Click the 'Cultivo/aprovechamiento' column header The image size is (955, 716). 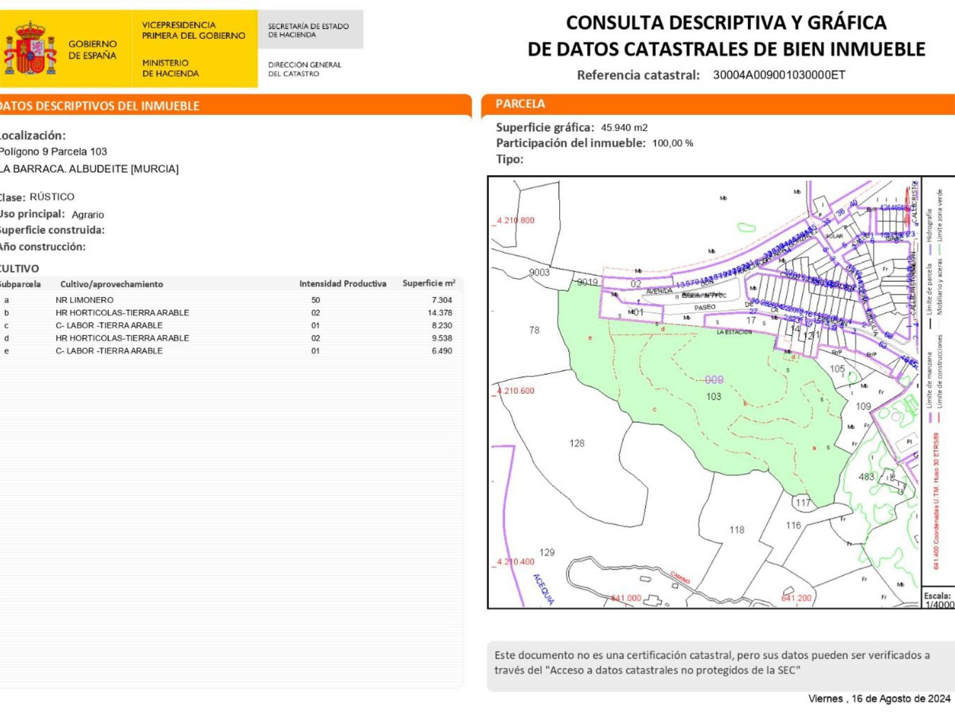point(111,284)
